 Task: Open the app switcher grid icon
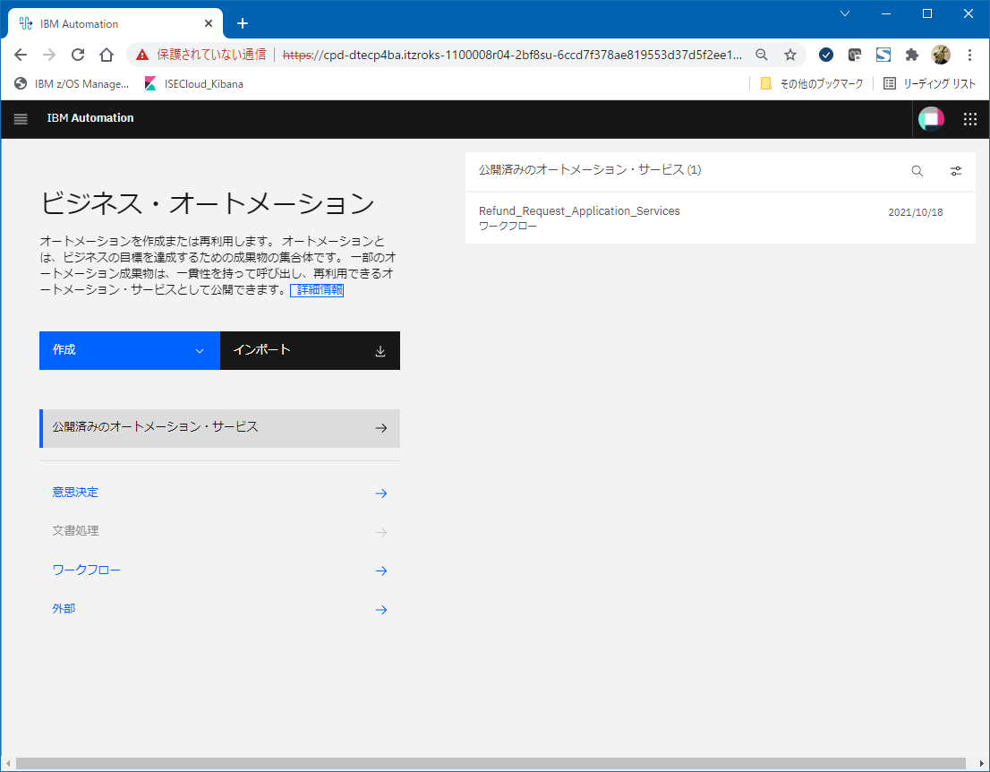[969, 119]
